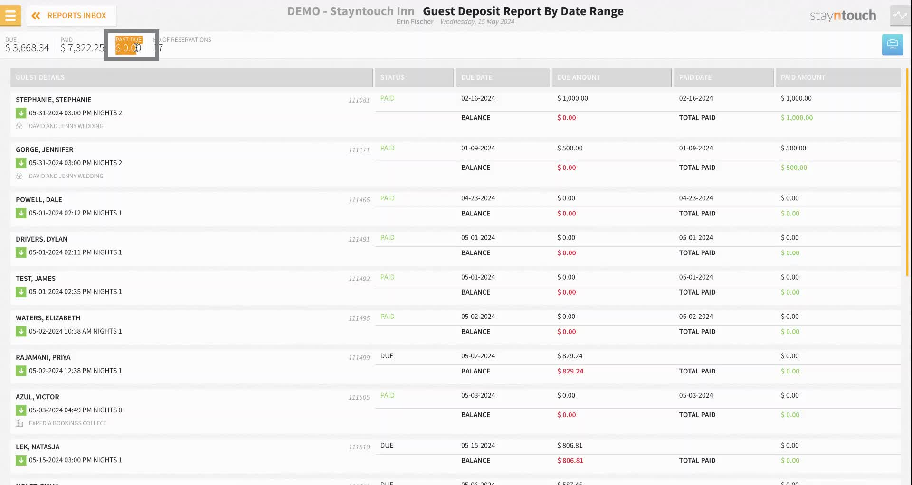Click PAID status for Stephanie, Stephanie

pos(388,98)
